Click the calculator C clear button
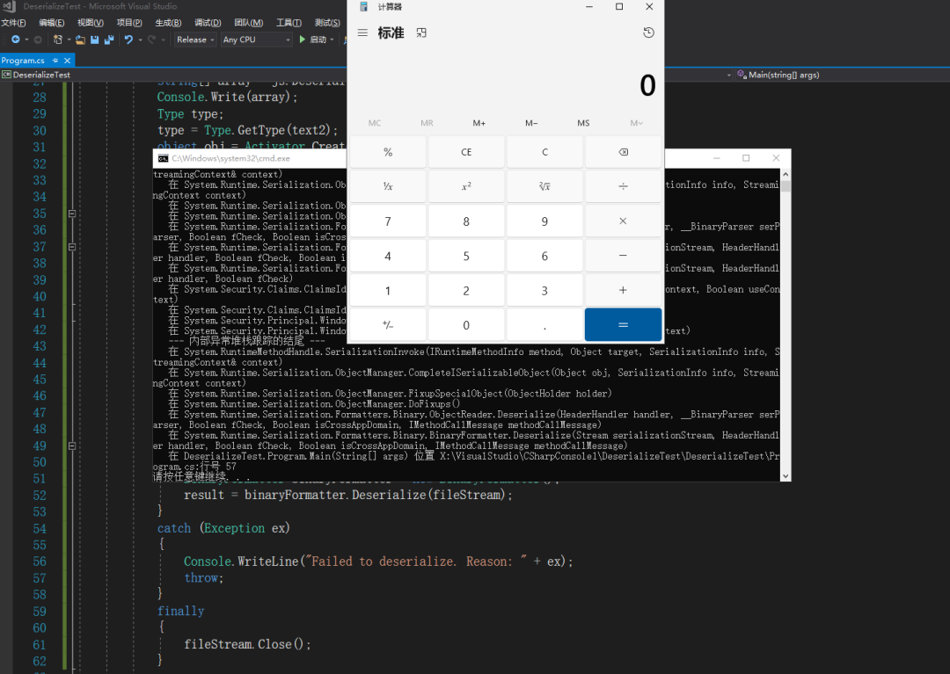Viewport: 950px width, 674px height. click(544, 152)
